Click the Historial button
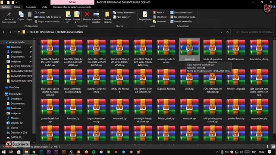276x155 pixels. 159,22
